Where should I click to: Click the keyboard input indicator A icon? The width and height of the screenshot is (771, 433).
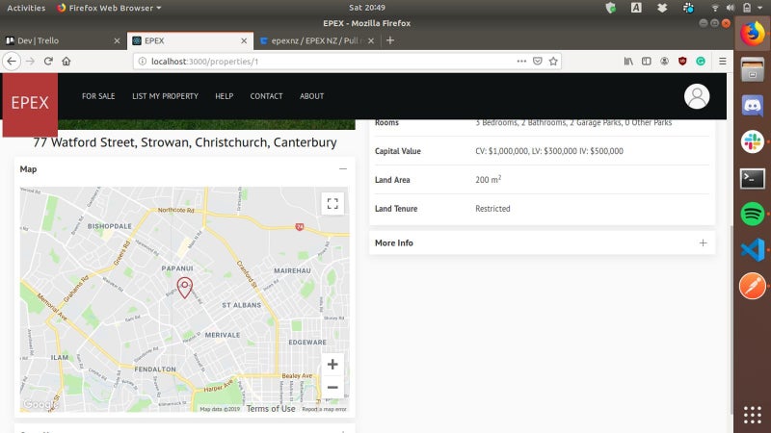click(636, 8)
